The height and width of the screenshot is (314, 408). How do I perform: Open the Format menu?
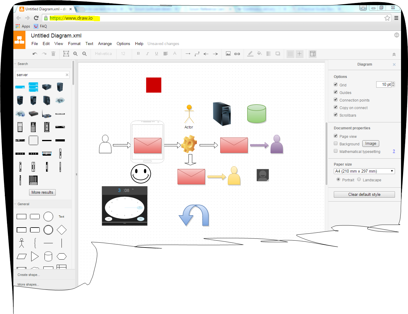[74, 44]
